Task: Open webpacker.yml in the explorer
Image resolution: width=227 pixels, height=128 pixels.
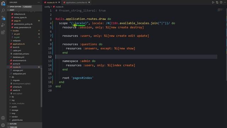Action: [x=19, y=74]
